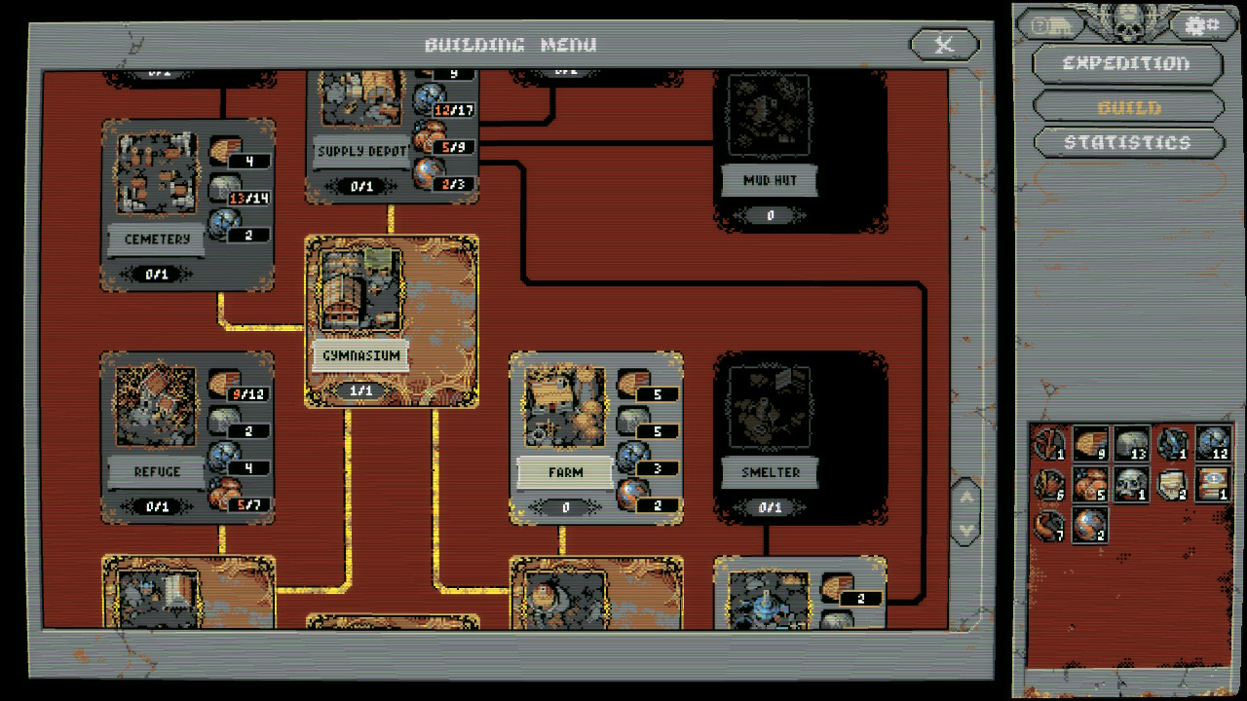
Task: Select the stone resource with count 13 in inventory
Action: [1132, 444]
